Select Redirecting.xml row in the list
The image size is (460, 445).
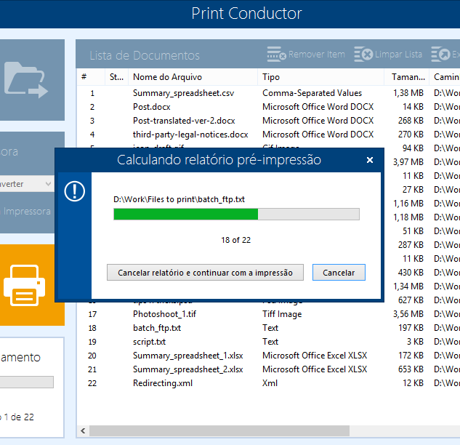162,383
